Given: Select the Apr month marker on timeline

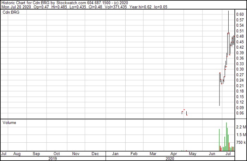Looking at the screenshot, I should click(x=174, y=154).
